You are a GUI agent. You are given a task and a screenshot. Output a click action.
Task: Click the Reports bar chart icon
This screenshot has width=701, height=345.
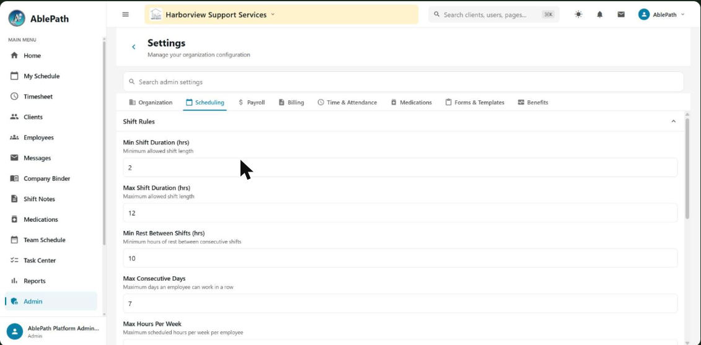pos(14,281)
